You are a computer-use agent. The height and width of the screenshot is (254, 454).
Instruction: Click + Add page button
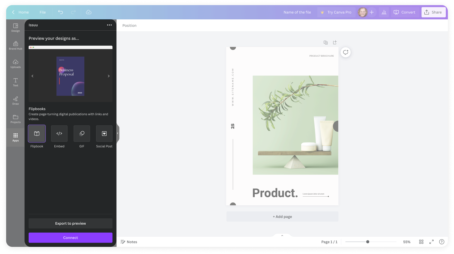(x=282, y=217)
